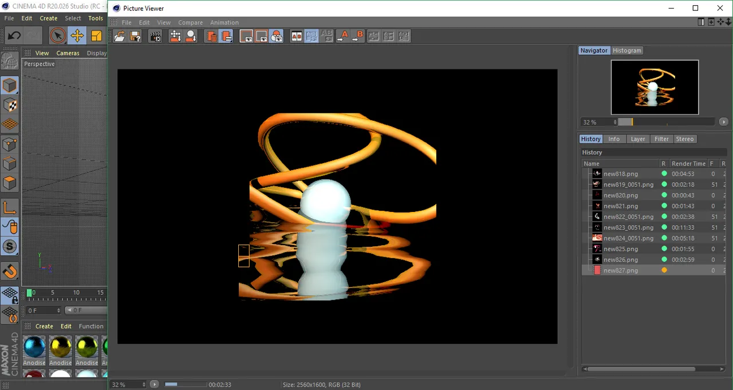Toggle the AB compare mode button
Image resolution: width=733 pixels, height=390 pixels.
297,36
